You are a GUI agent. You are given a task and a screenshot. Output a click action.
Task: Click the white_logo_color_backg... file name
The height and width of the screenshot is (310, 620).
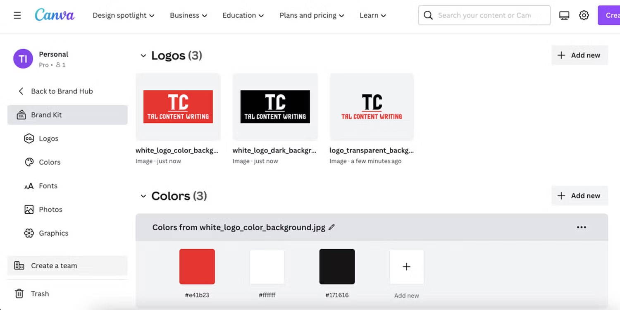click(177, 150)
